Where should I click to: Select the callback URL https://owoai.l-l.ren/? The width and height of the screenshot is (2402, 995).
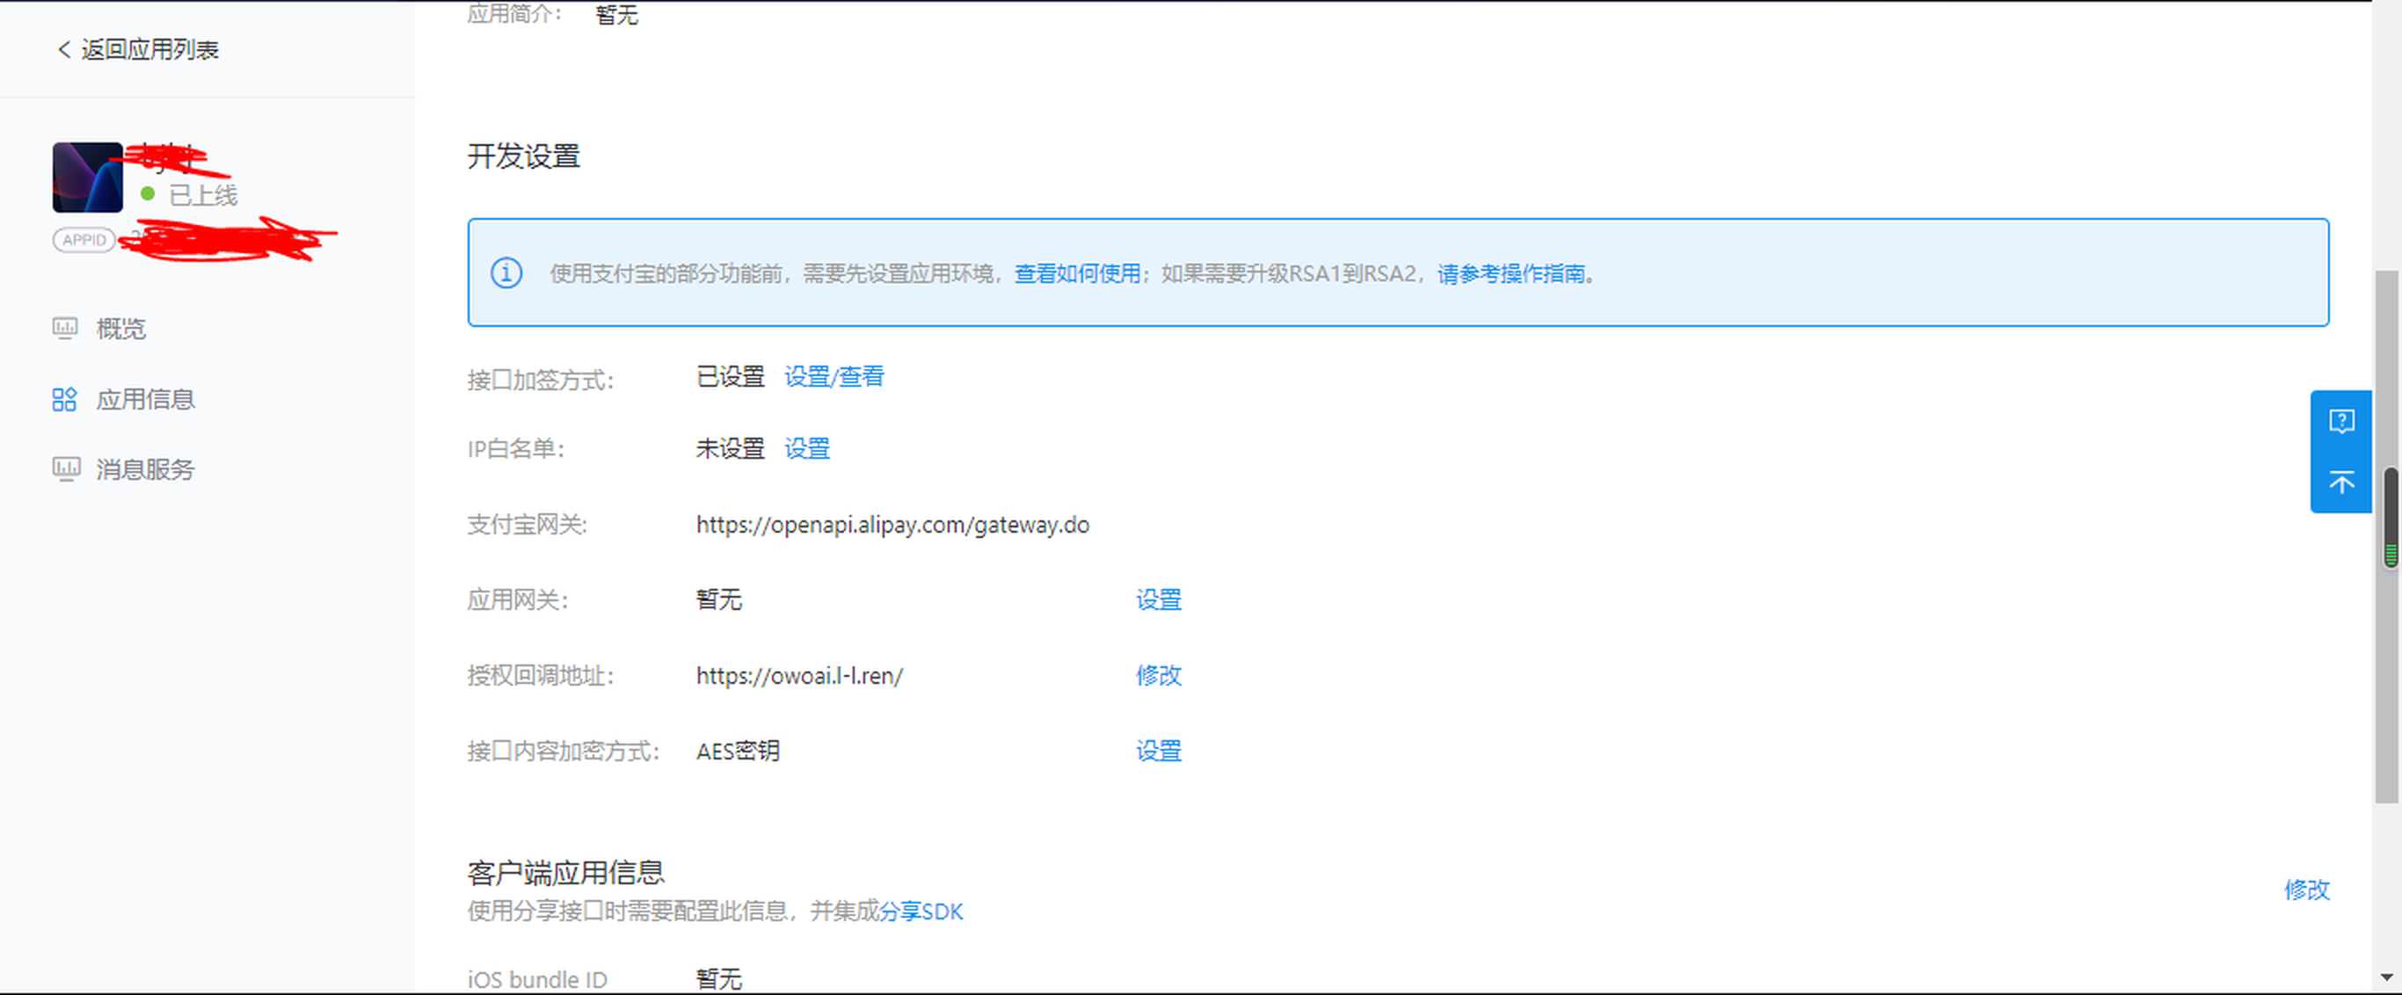(x=799, y=676)
